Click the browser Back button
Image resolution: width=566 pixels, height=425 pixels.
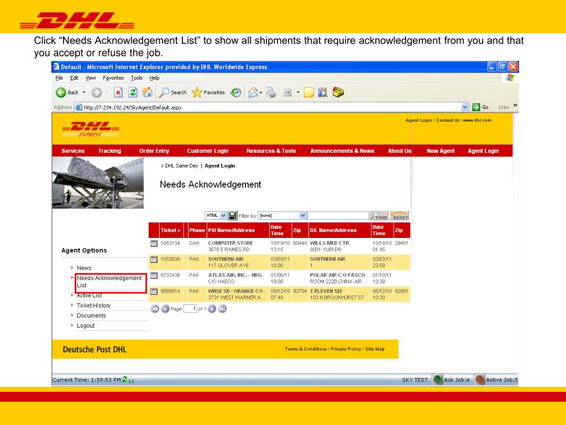[x=67, y=92]
